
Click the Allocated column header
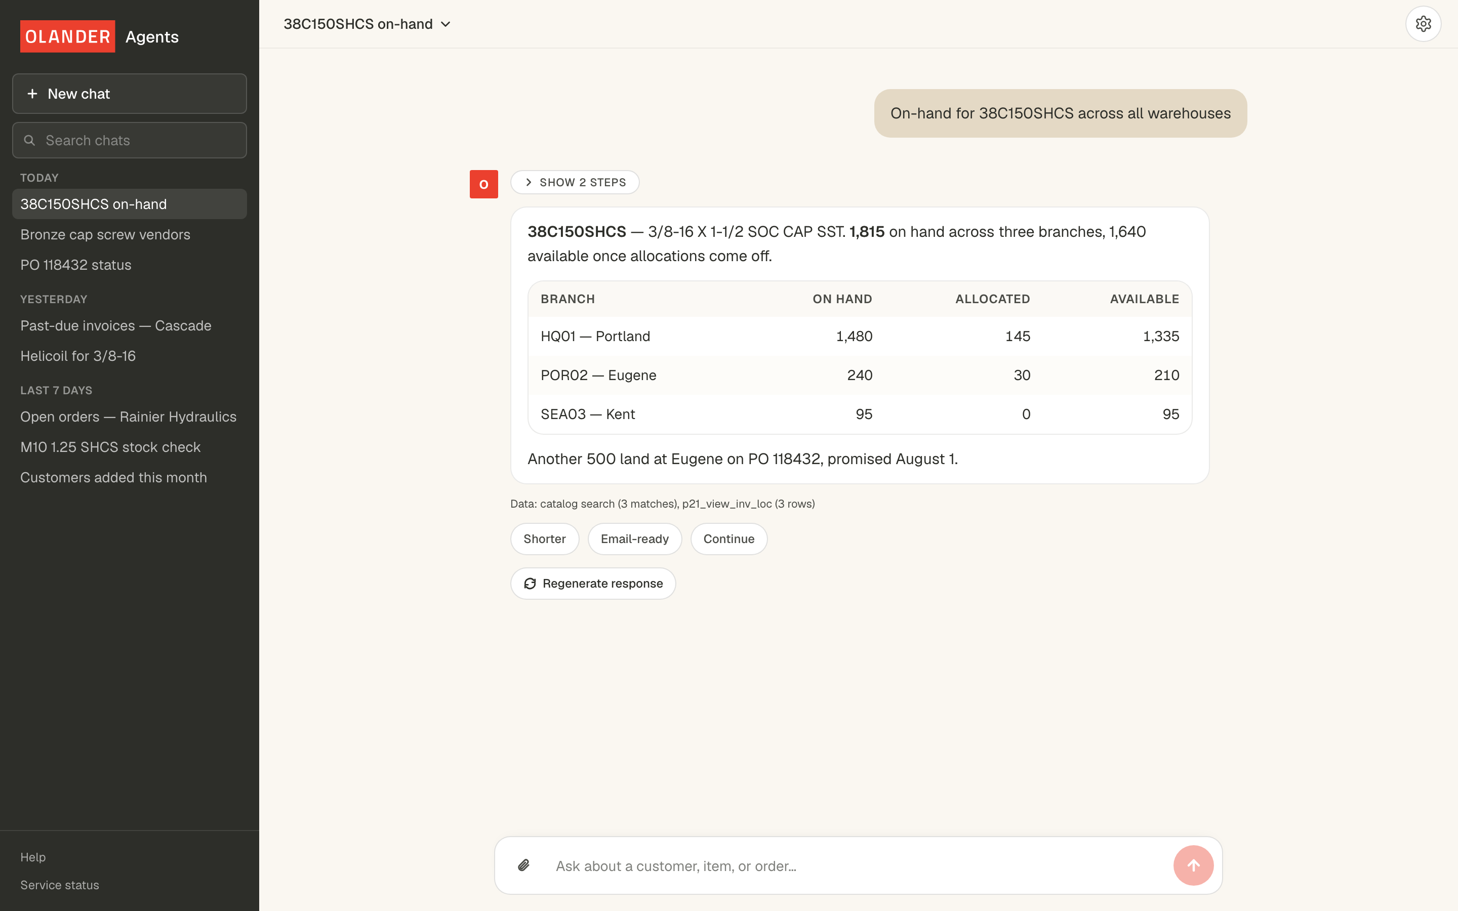992,299
